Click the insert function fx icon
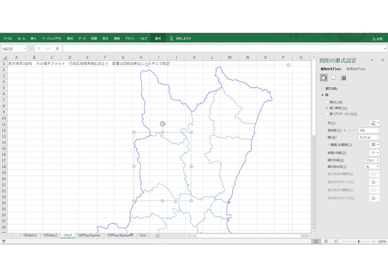Viewport: 388px width, 277px height. pos(57,49)
